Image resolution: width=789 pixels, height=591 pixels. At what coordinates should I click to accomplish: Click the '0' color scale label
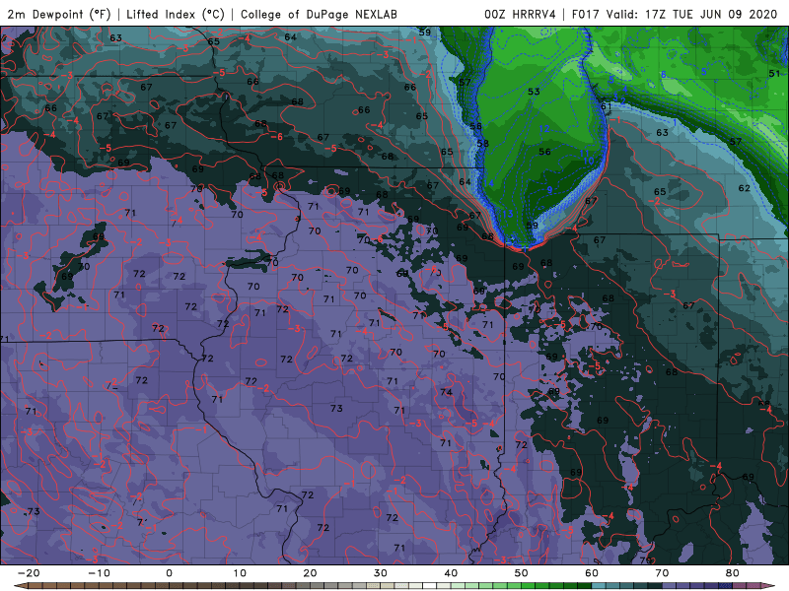(169, 573)
